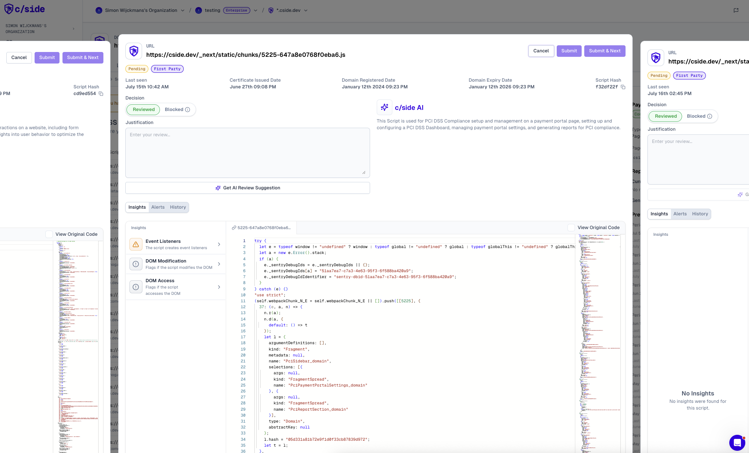Copy the f32df22f script hash
749x453 pixels.
pyautogui.click(x=623, y=87)
